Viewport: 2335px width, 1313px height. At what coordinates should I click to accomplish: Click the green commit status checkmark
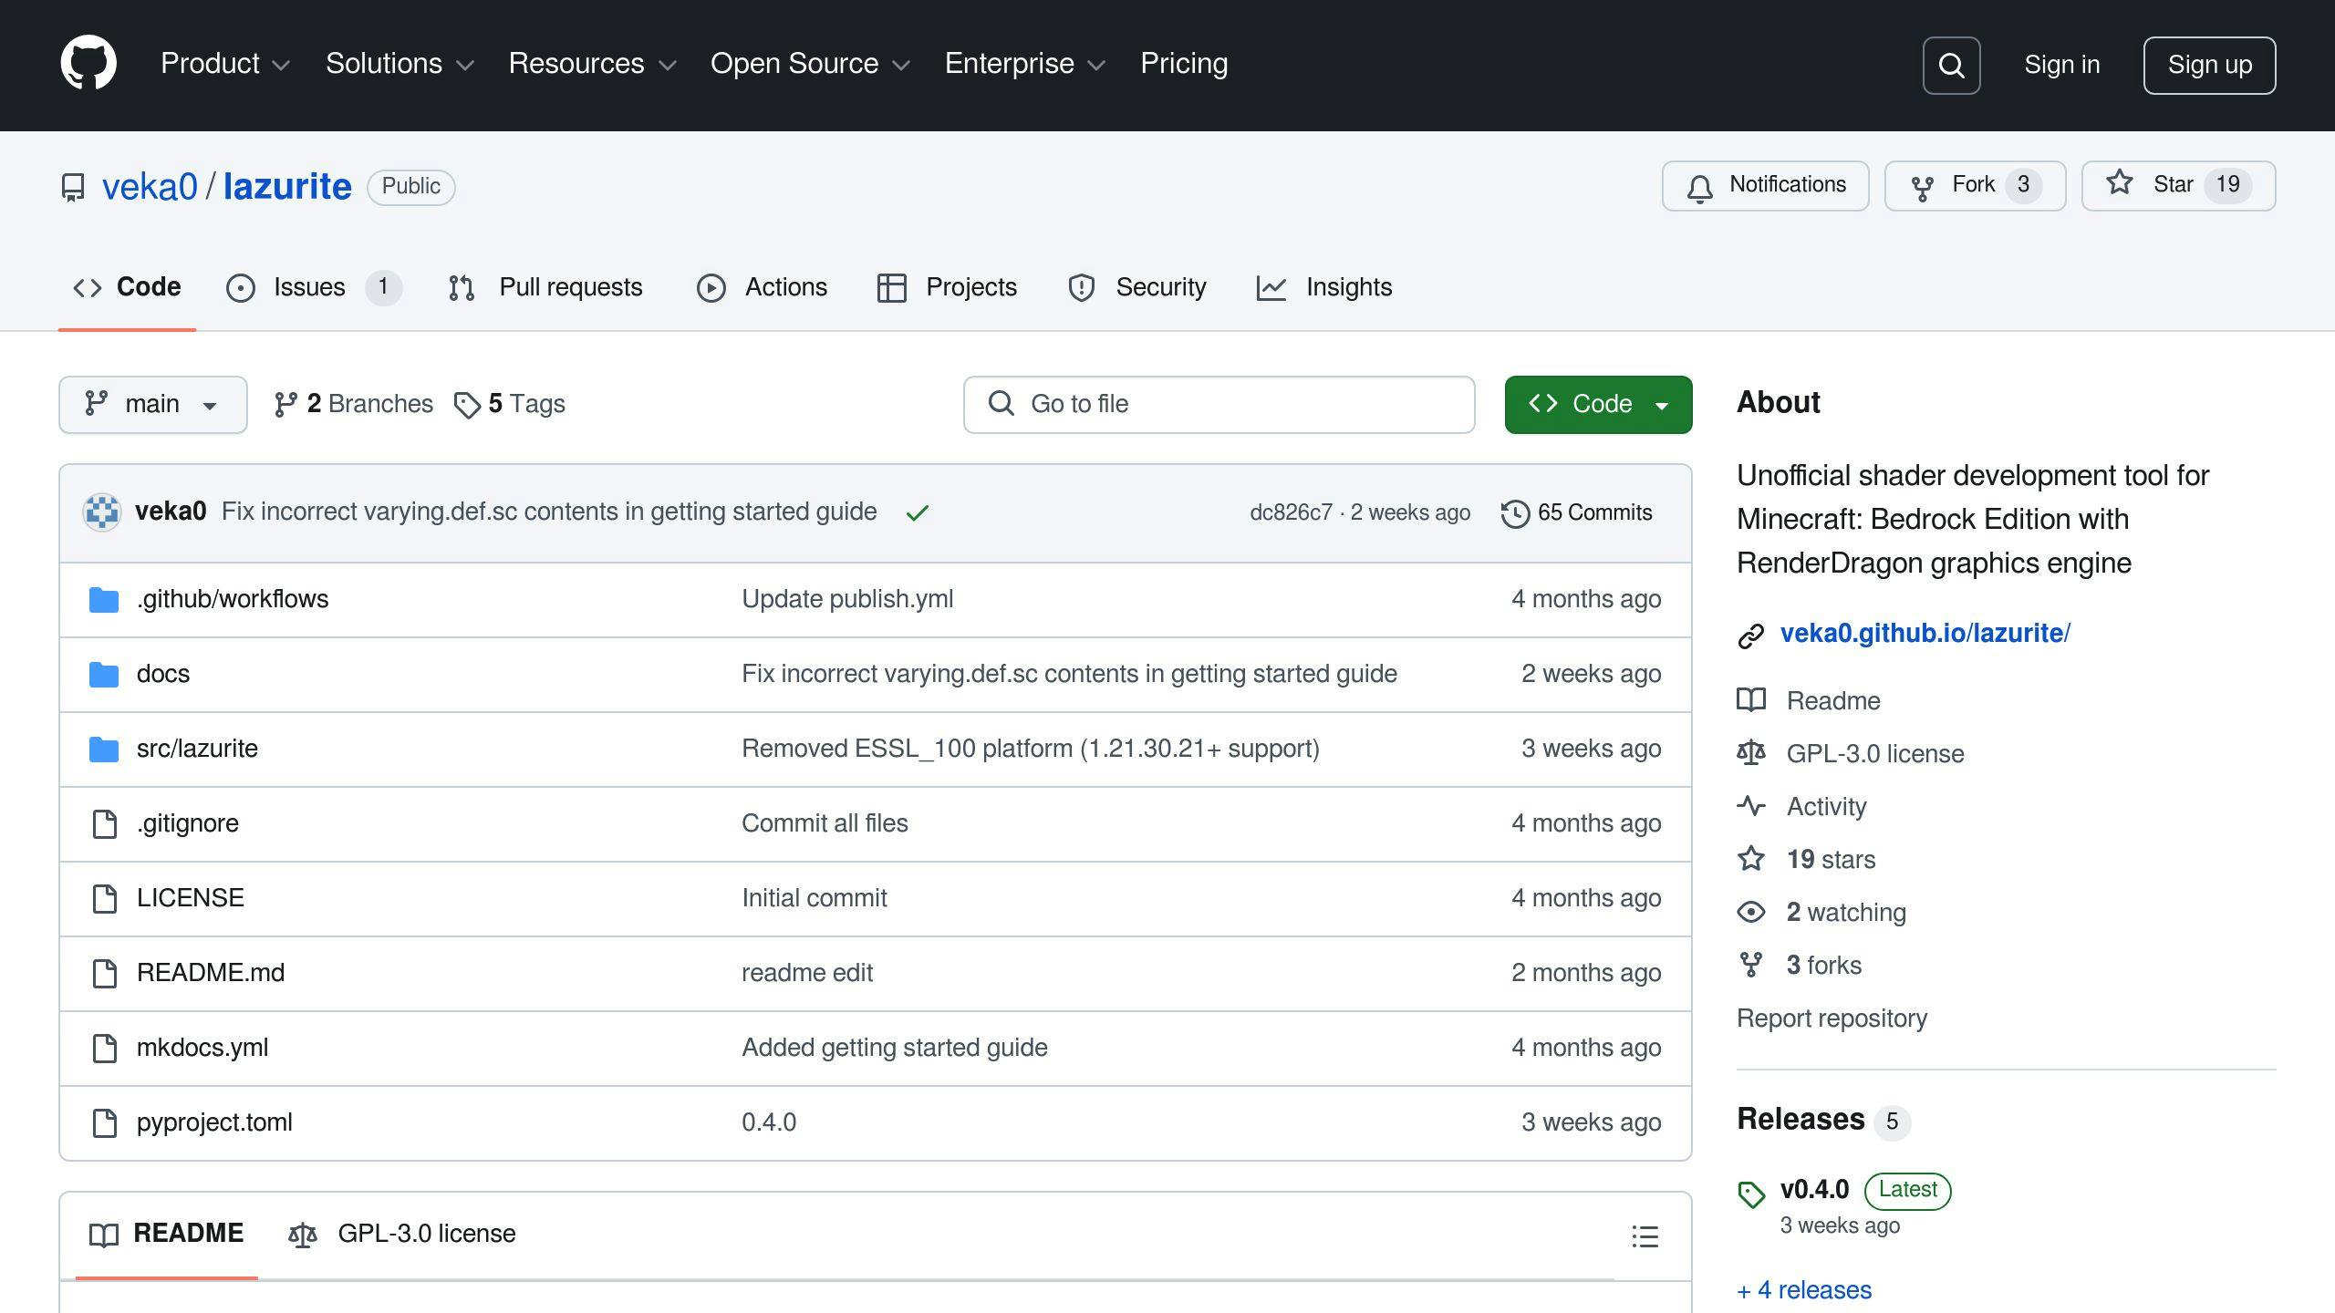tap(918, 512)
